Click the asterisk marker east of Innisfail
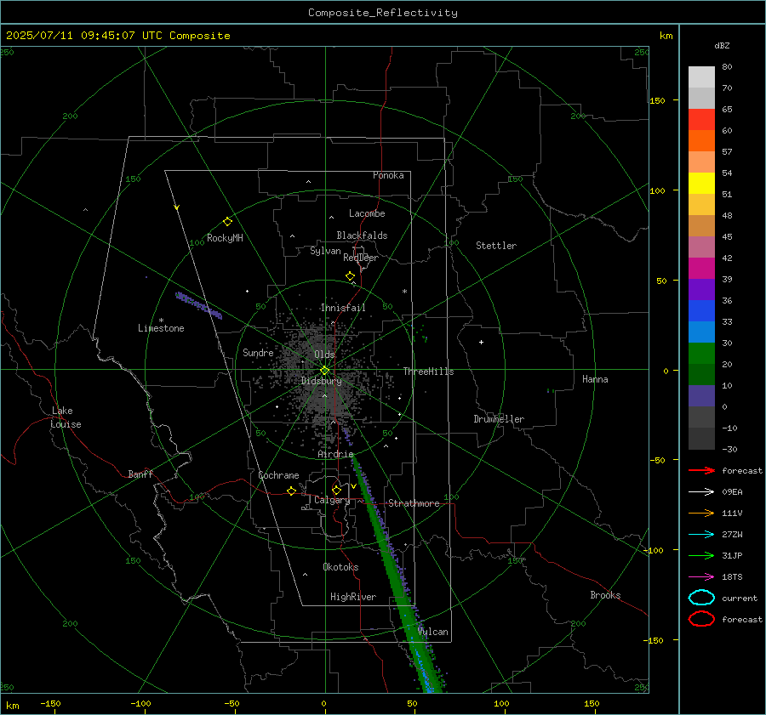 pos(404,292)
